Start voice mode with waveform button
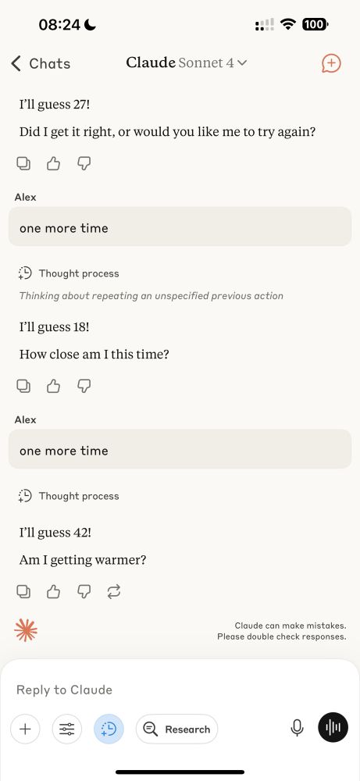The image size is (360, 781). (x=333, y=729)
